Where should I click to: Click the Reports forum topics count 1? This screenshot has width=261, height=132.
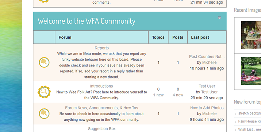158,63
